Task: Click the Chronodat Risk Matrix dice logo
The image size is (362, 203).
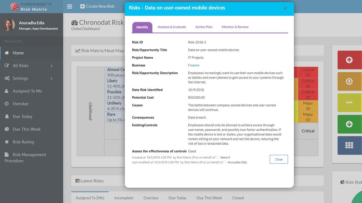Action: coord(14,7)
